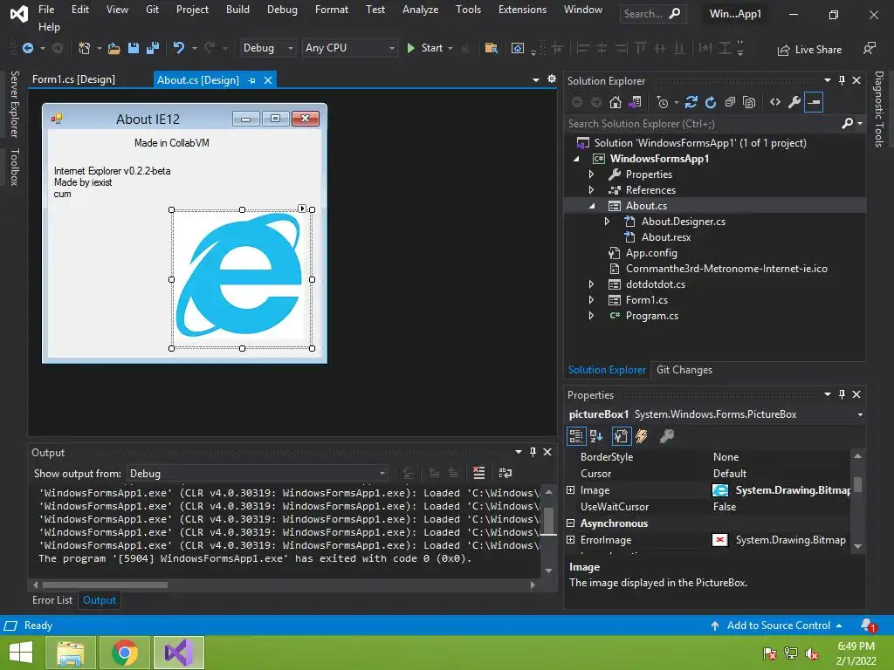Select the Internet Explorer logo picture box
894x670 pixels.
242,279
